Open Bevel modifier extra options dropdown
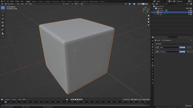Viewport: 193px width, 108px height. [x=186, y=47]
